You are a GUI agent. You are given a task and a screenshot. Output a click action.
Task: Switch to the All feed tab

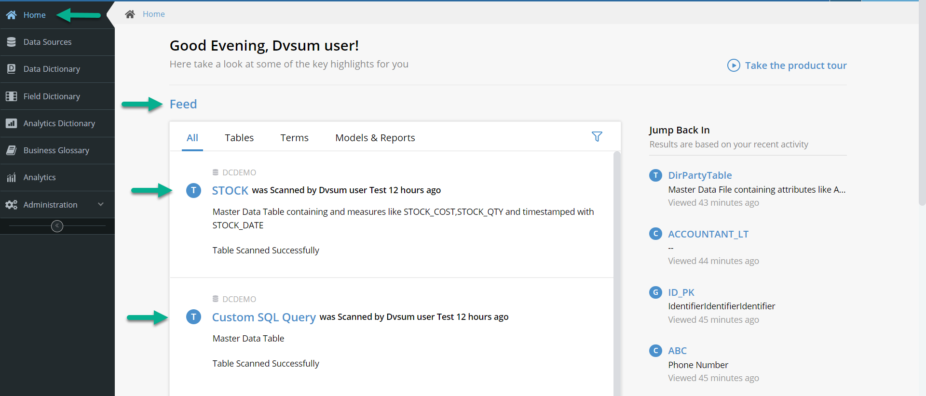click(x=192, y=138)
